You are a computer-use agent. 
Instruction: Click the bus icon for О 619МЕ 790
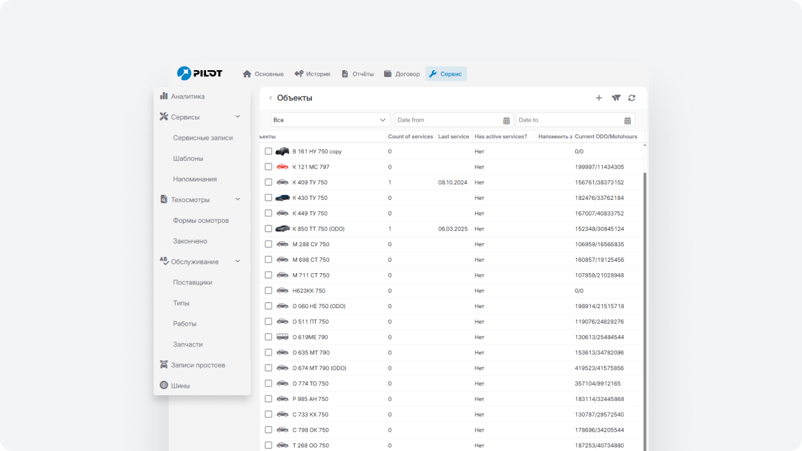(283, 337)
